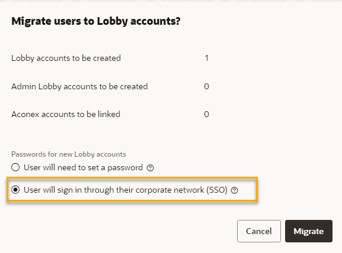Click 'corporate network' words in SSO option
The image size is (342, 253).
(x=170, y=190)
